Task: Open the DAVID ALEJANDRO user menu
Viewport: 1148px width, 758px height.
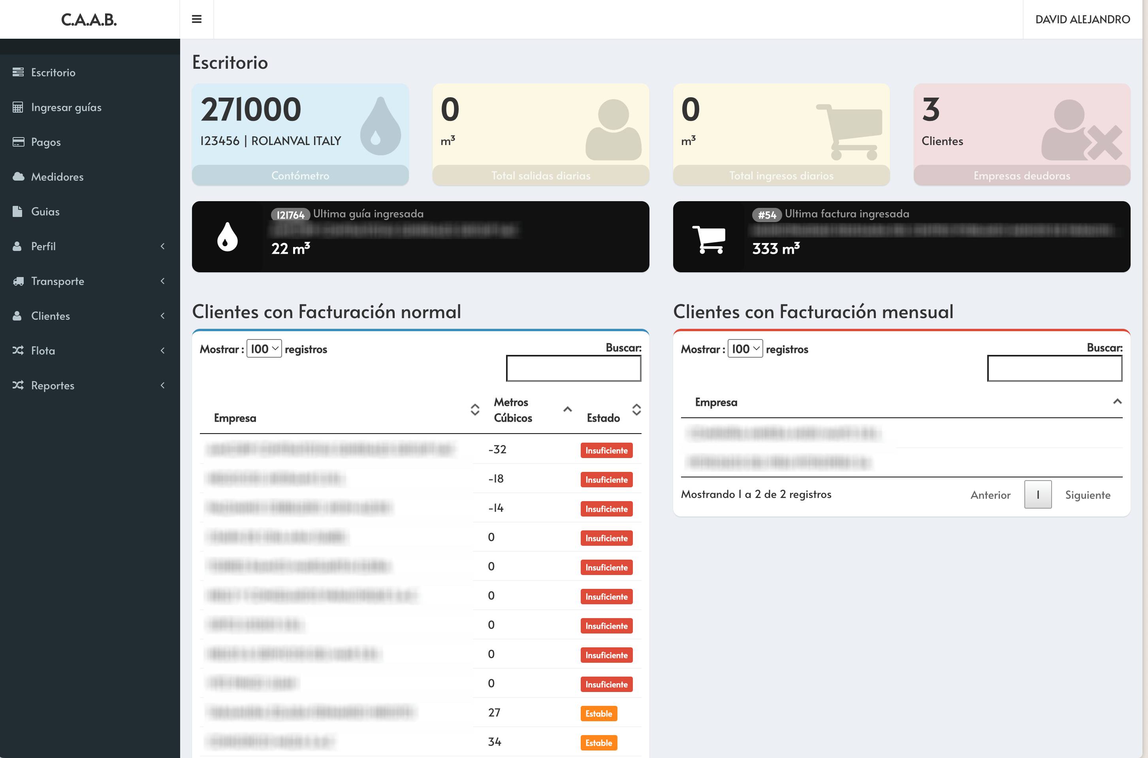Action: (x=1082, y=19)
